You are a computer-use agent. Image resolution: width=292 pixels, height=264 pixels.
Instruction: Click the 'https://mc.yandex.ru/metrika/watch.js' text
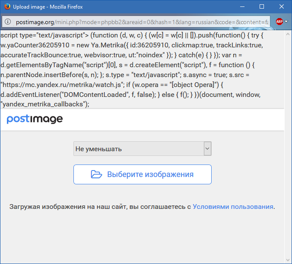[63, 85]
